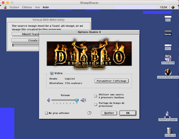Select the StuffIt Expander desktop icon

click(x=168, y=116)
